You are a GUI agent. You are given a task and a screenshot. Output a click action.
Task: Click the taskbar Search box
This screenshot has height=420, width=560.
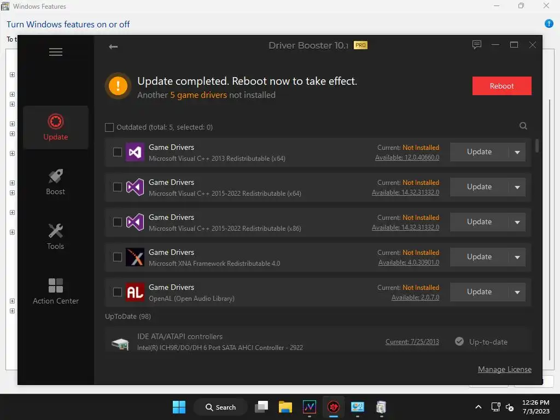(x=220, y=407)
